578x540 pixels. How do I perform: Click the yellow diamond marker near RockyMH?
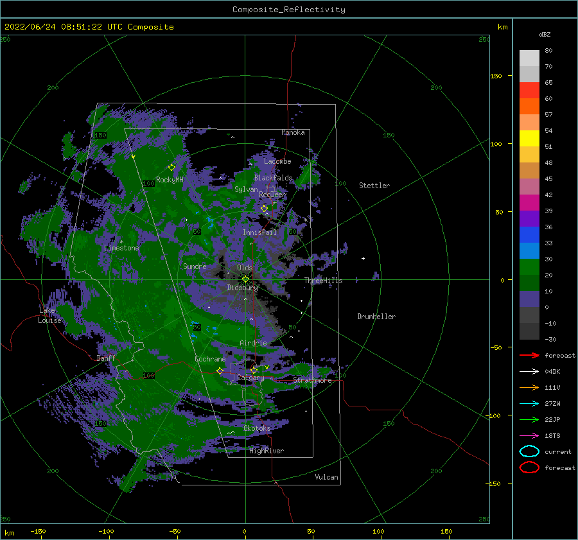(x=171, y=168)
